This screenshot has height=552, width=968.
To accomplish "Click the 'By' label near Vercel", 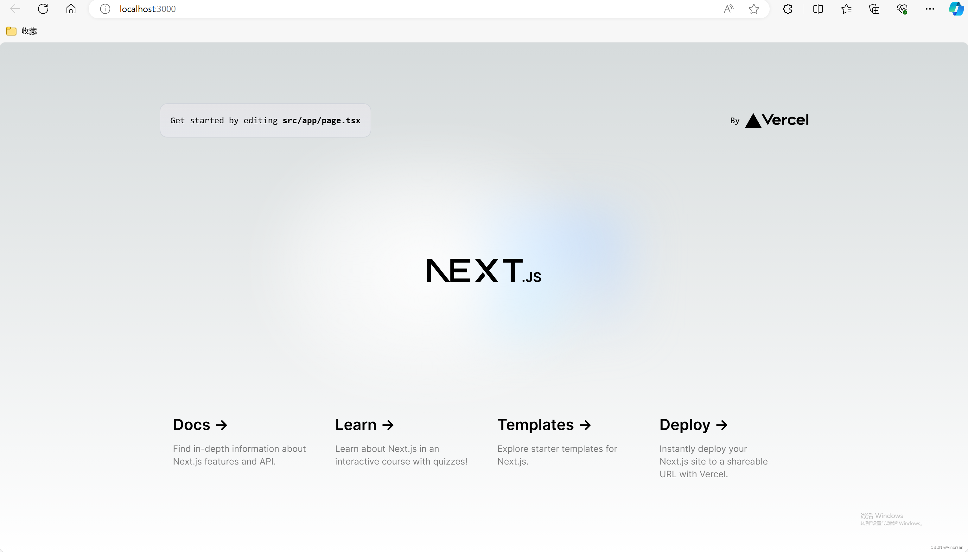I will click(735, 120).
